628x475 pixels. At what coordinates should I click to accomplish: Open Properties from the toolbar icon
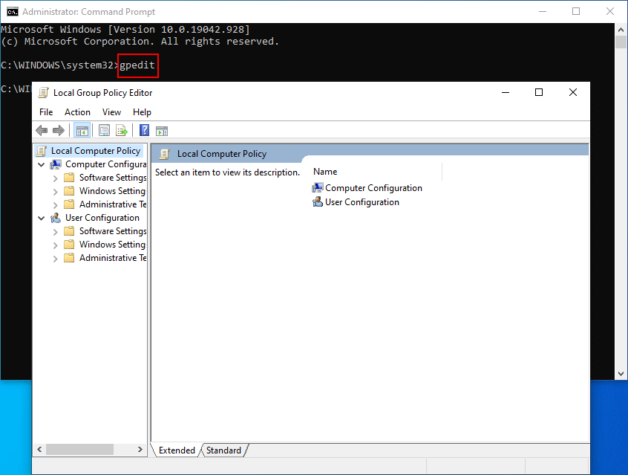click(x=105, y=131)
